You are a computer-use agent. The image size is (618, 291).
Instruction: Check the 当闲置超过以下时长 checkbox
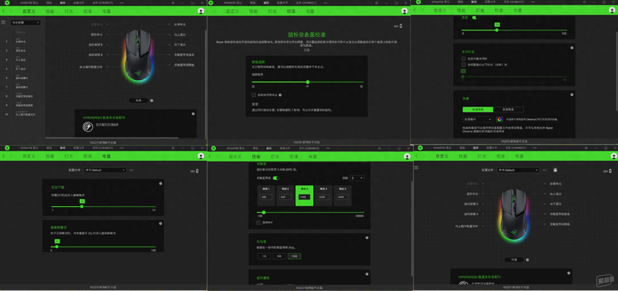point(464,65)
